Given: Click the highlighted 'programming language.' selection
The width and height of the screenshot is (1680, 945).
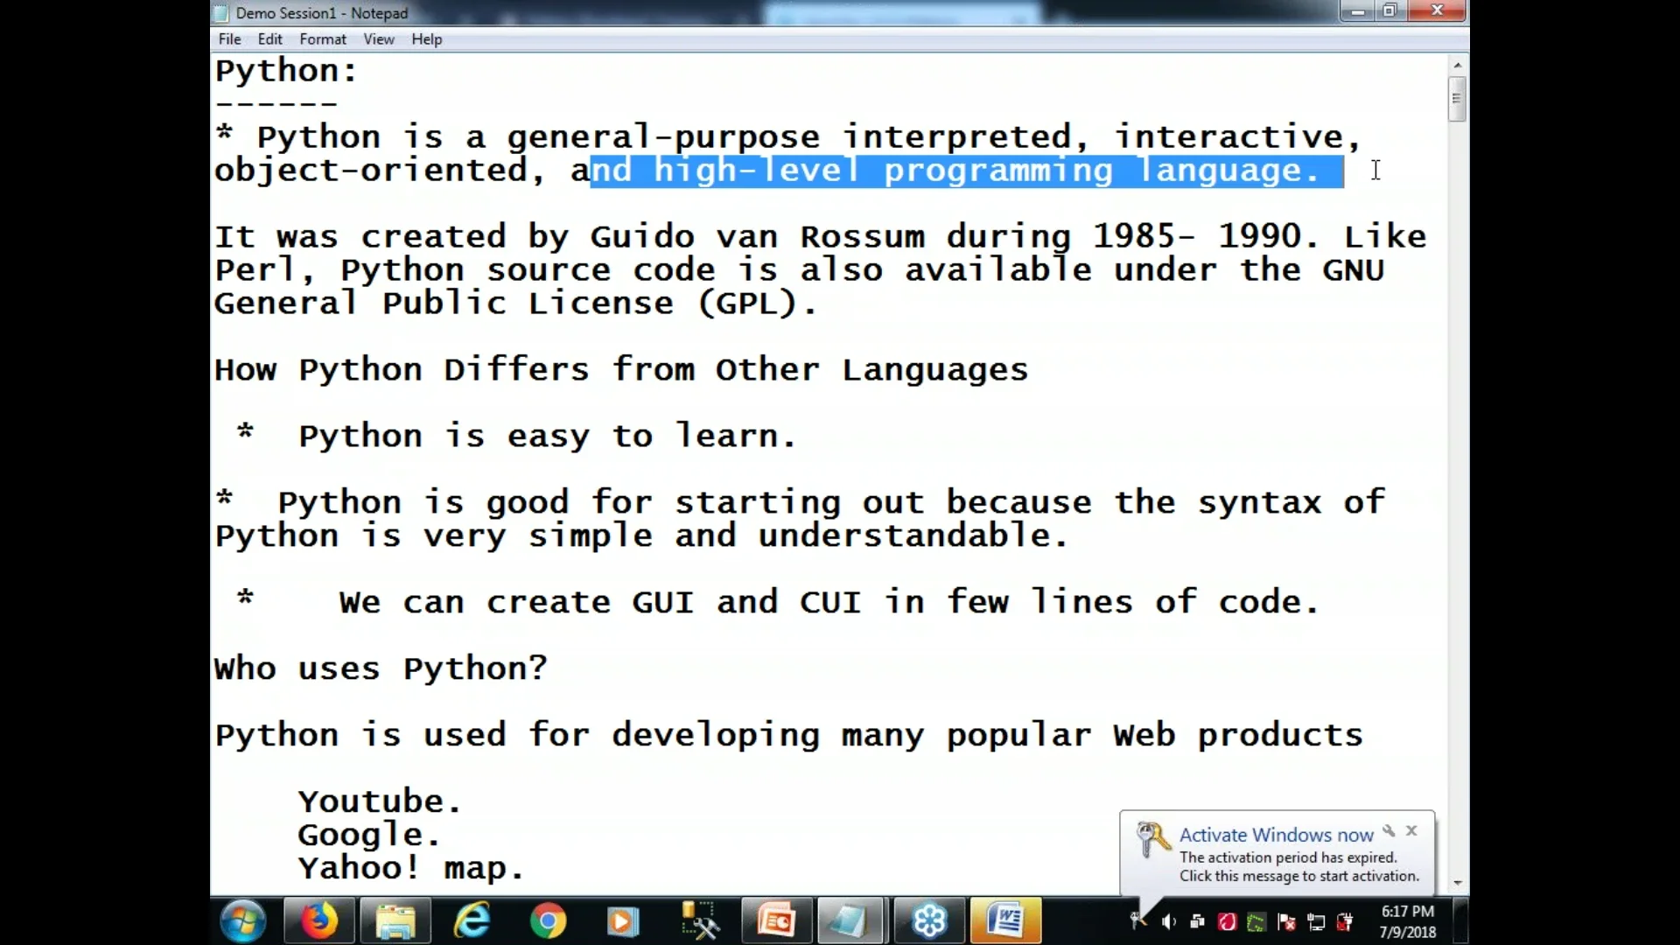Looking at the screenshot, I should (1102, 171).
